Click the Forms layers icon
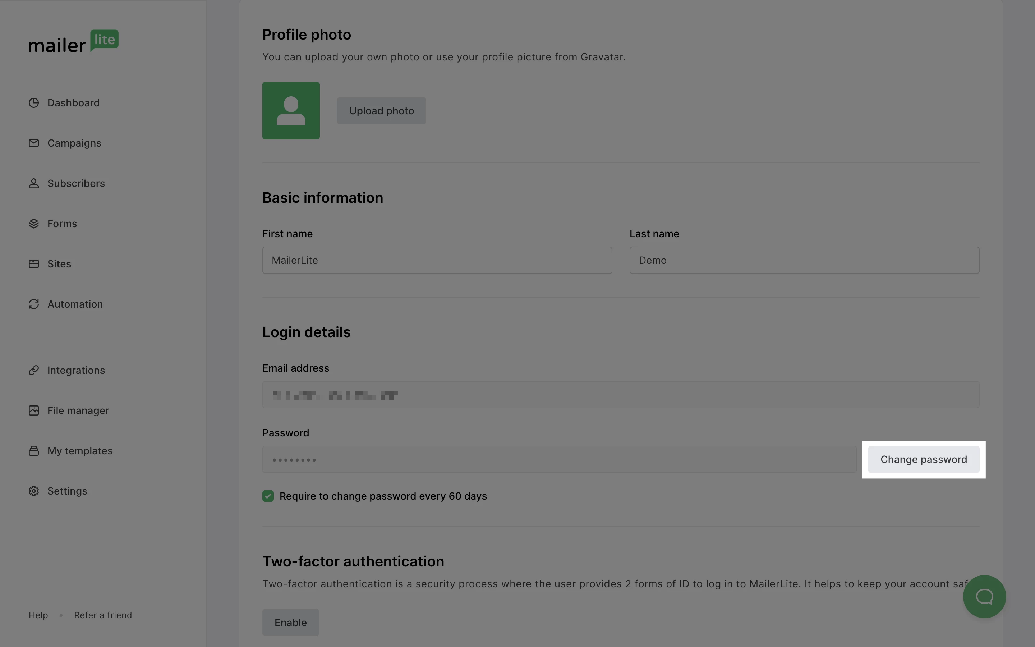 [34, 223]
